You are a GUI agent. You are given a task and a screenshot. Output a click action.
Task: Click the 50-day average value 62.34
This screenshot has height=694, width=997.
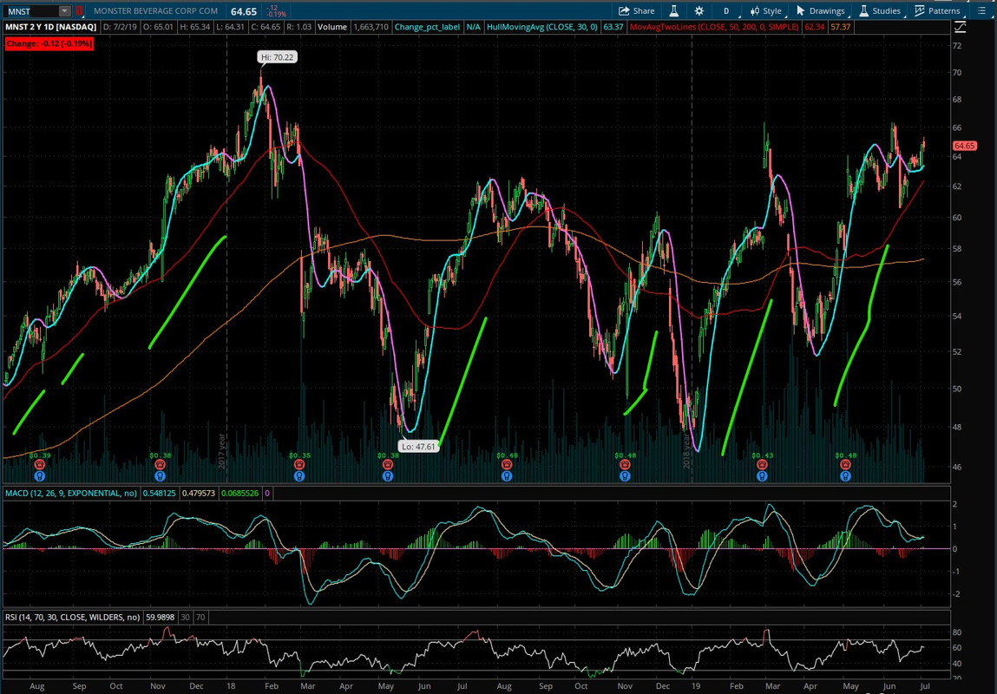[x=815, y=28]
